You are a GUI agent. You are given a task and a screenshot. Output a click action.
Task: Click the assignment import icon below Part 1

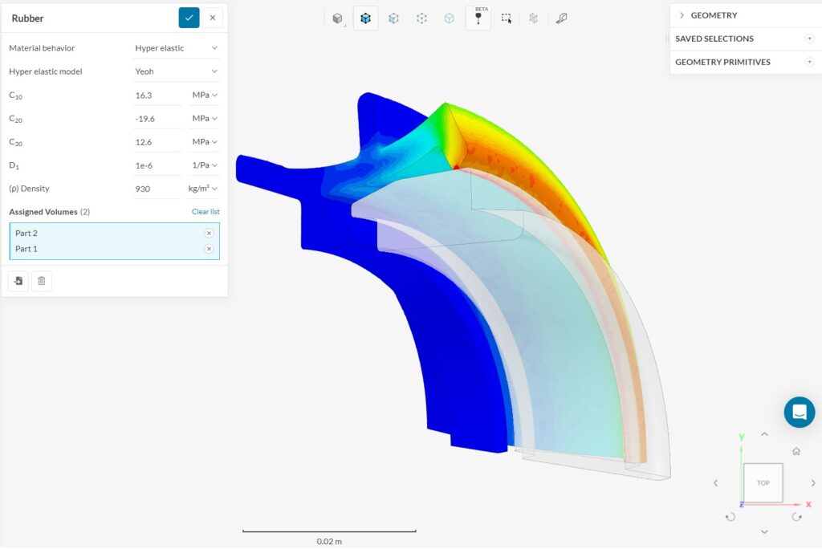tap(18, 280)
